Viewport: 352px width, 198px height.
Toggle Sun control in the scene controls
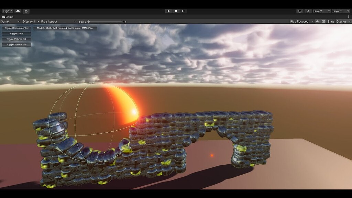point(16,44)
